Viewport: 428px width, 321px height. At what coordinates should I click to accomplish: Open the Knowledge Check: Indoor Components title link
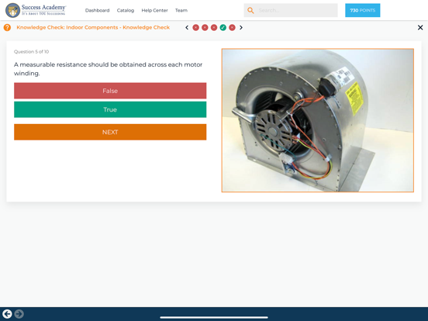pyautogui.click(x=93, y=27)
